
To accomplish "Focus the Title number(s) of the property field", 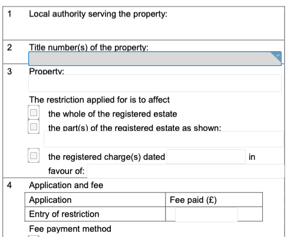I will [155, 58].
